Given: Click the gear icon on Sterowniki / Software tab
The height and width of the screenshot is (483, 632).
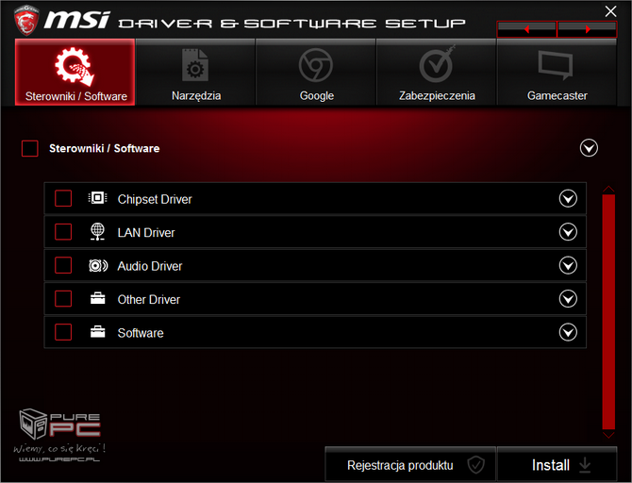Looking at the screenshot, I should 75,67.
